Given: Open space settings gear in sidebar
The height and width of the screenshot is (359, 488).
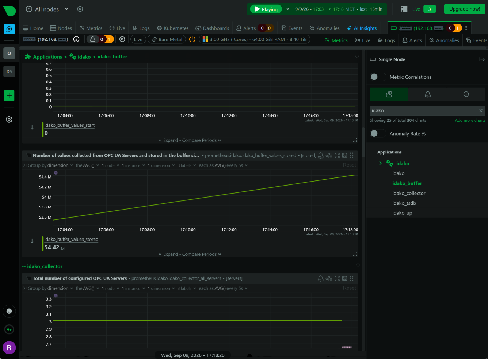Looking at the screenshot, I should [9, 120].
